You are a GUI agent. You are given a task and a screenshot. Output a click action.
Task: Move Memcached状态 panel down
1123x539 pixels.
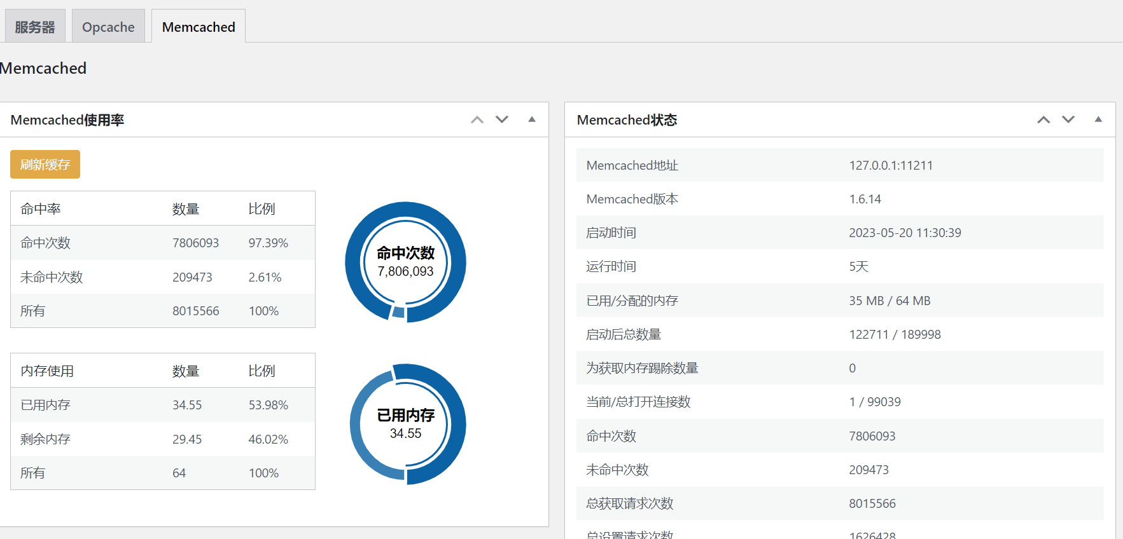1068,119
